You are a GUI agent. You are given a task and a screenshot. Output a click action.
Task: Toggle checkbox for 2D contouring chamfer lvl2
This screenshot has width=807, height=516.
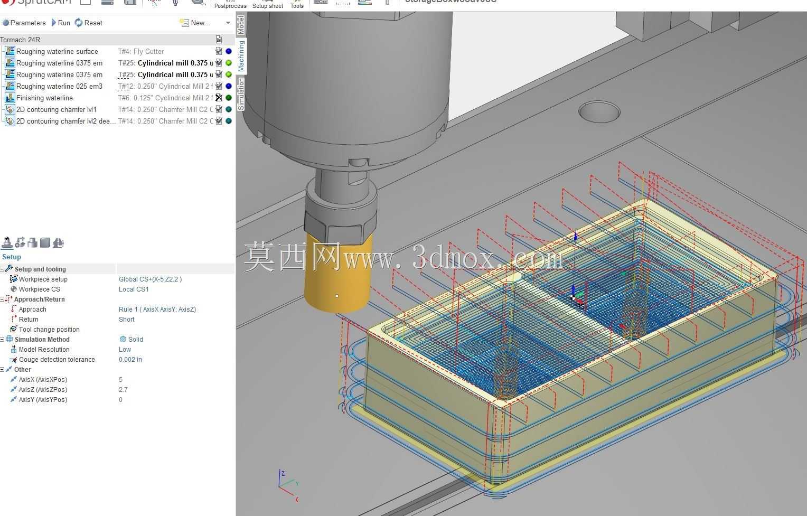pos(219,121)
